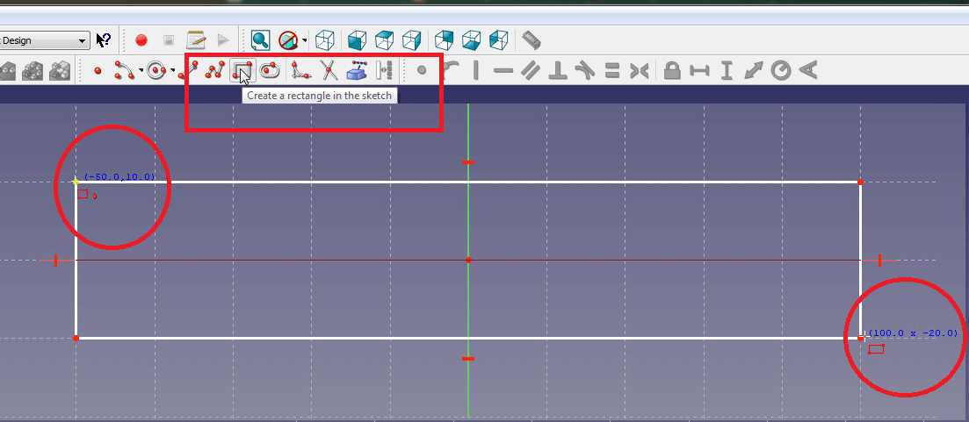
Task: Select the sketch fillet tool
Action: [x=301, y=70]
